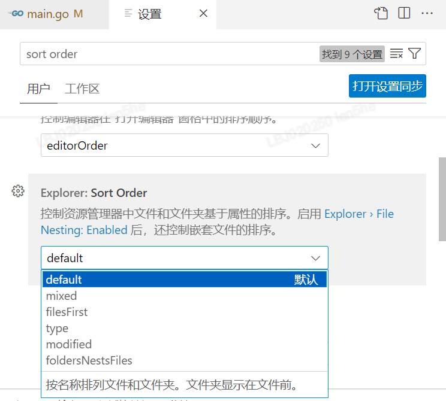Open Explorer › File Nesting: Enabled link
Image resolution: width=446 pixels, height=401 pixels.
359,214
